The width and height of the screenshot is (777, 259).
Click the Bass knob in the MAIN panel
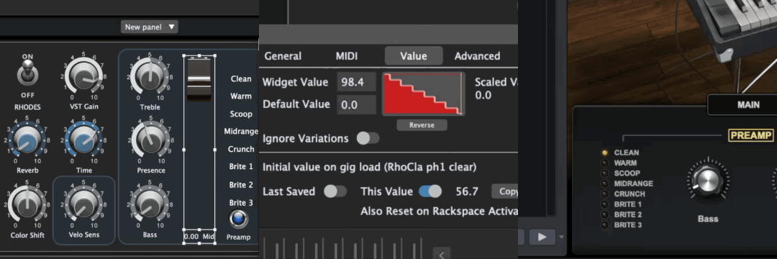[x=708, y=182]
